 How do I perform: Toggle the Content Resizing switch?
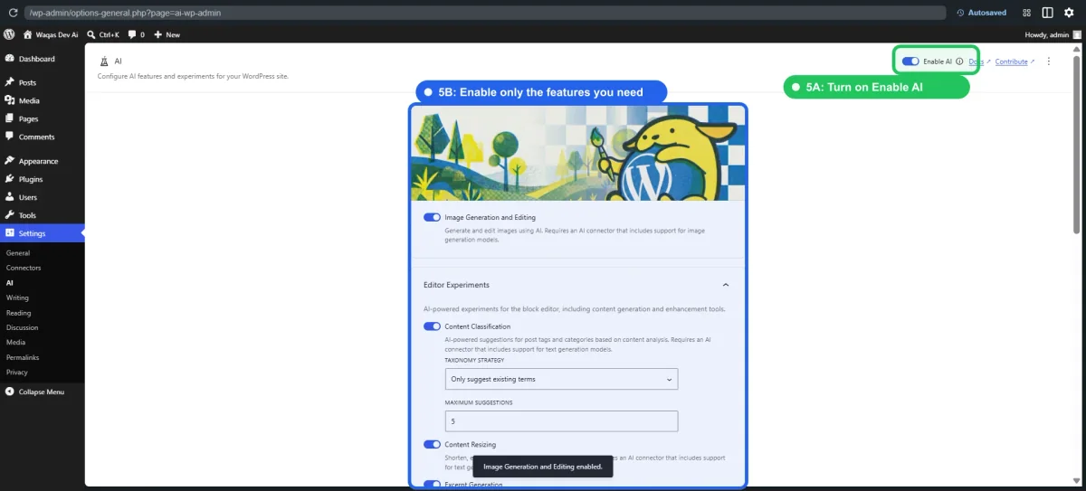pyautogui.click(x=432, y=445)
